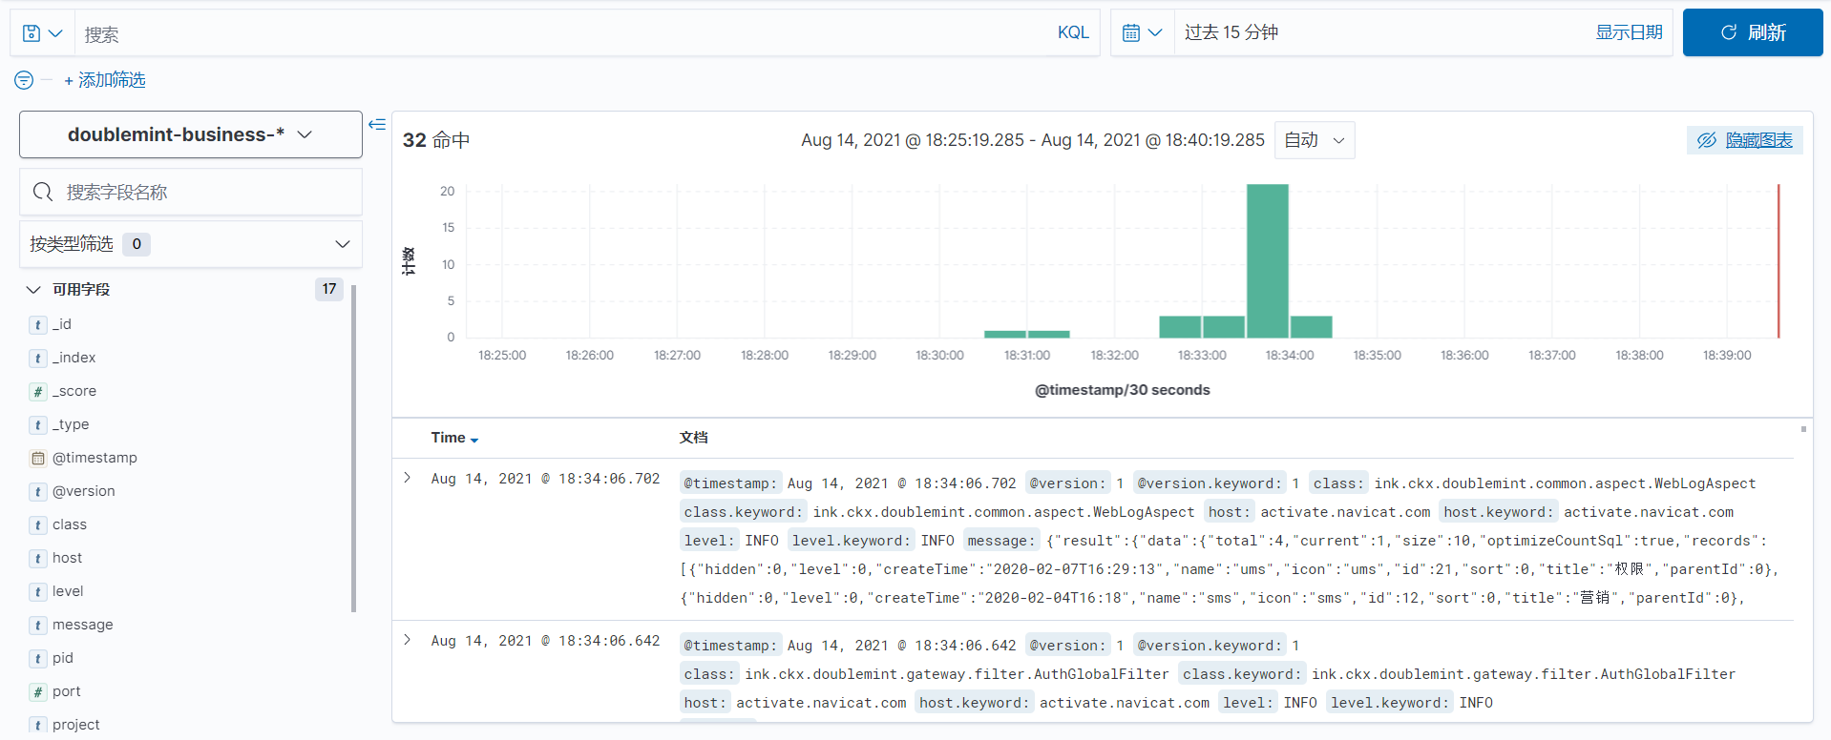Viewport: 1831px width, 740px height.
Task: Click the _type field type icon
Action: 38,425
